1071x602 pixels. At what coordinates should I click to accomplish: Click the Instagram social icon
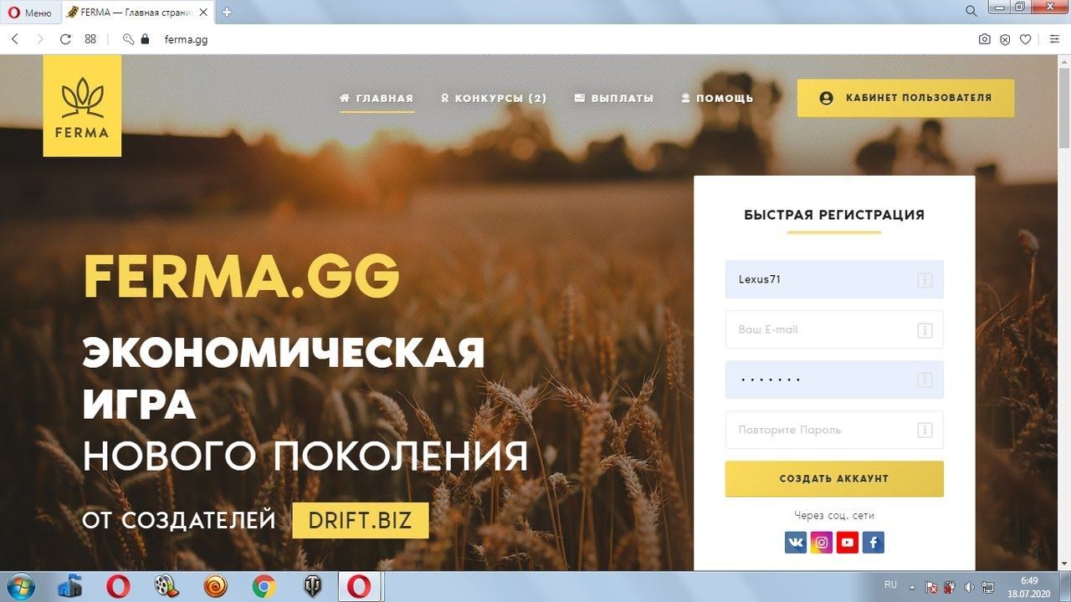coord(822,543)
